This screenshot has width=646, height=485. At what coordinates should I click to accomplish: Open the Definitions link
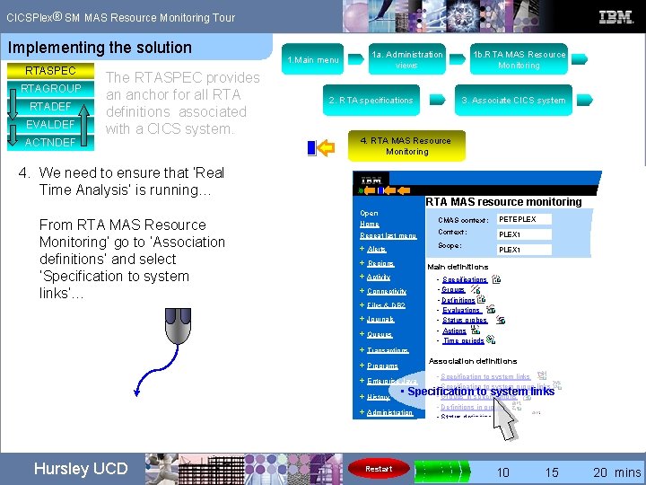tap(458, 300)
